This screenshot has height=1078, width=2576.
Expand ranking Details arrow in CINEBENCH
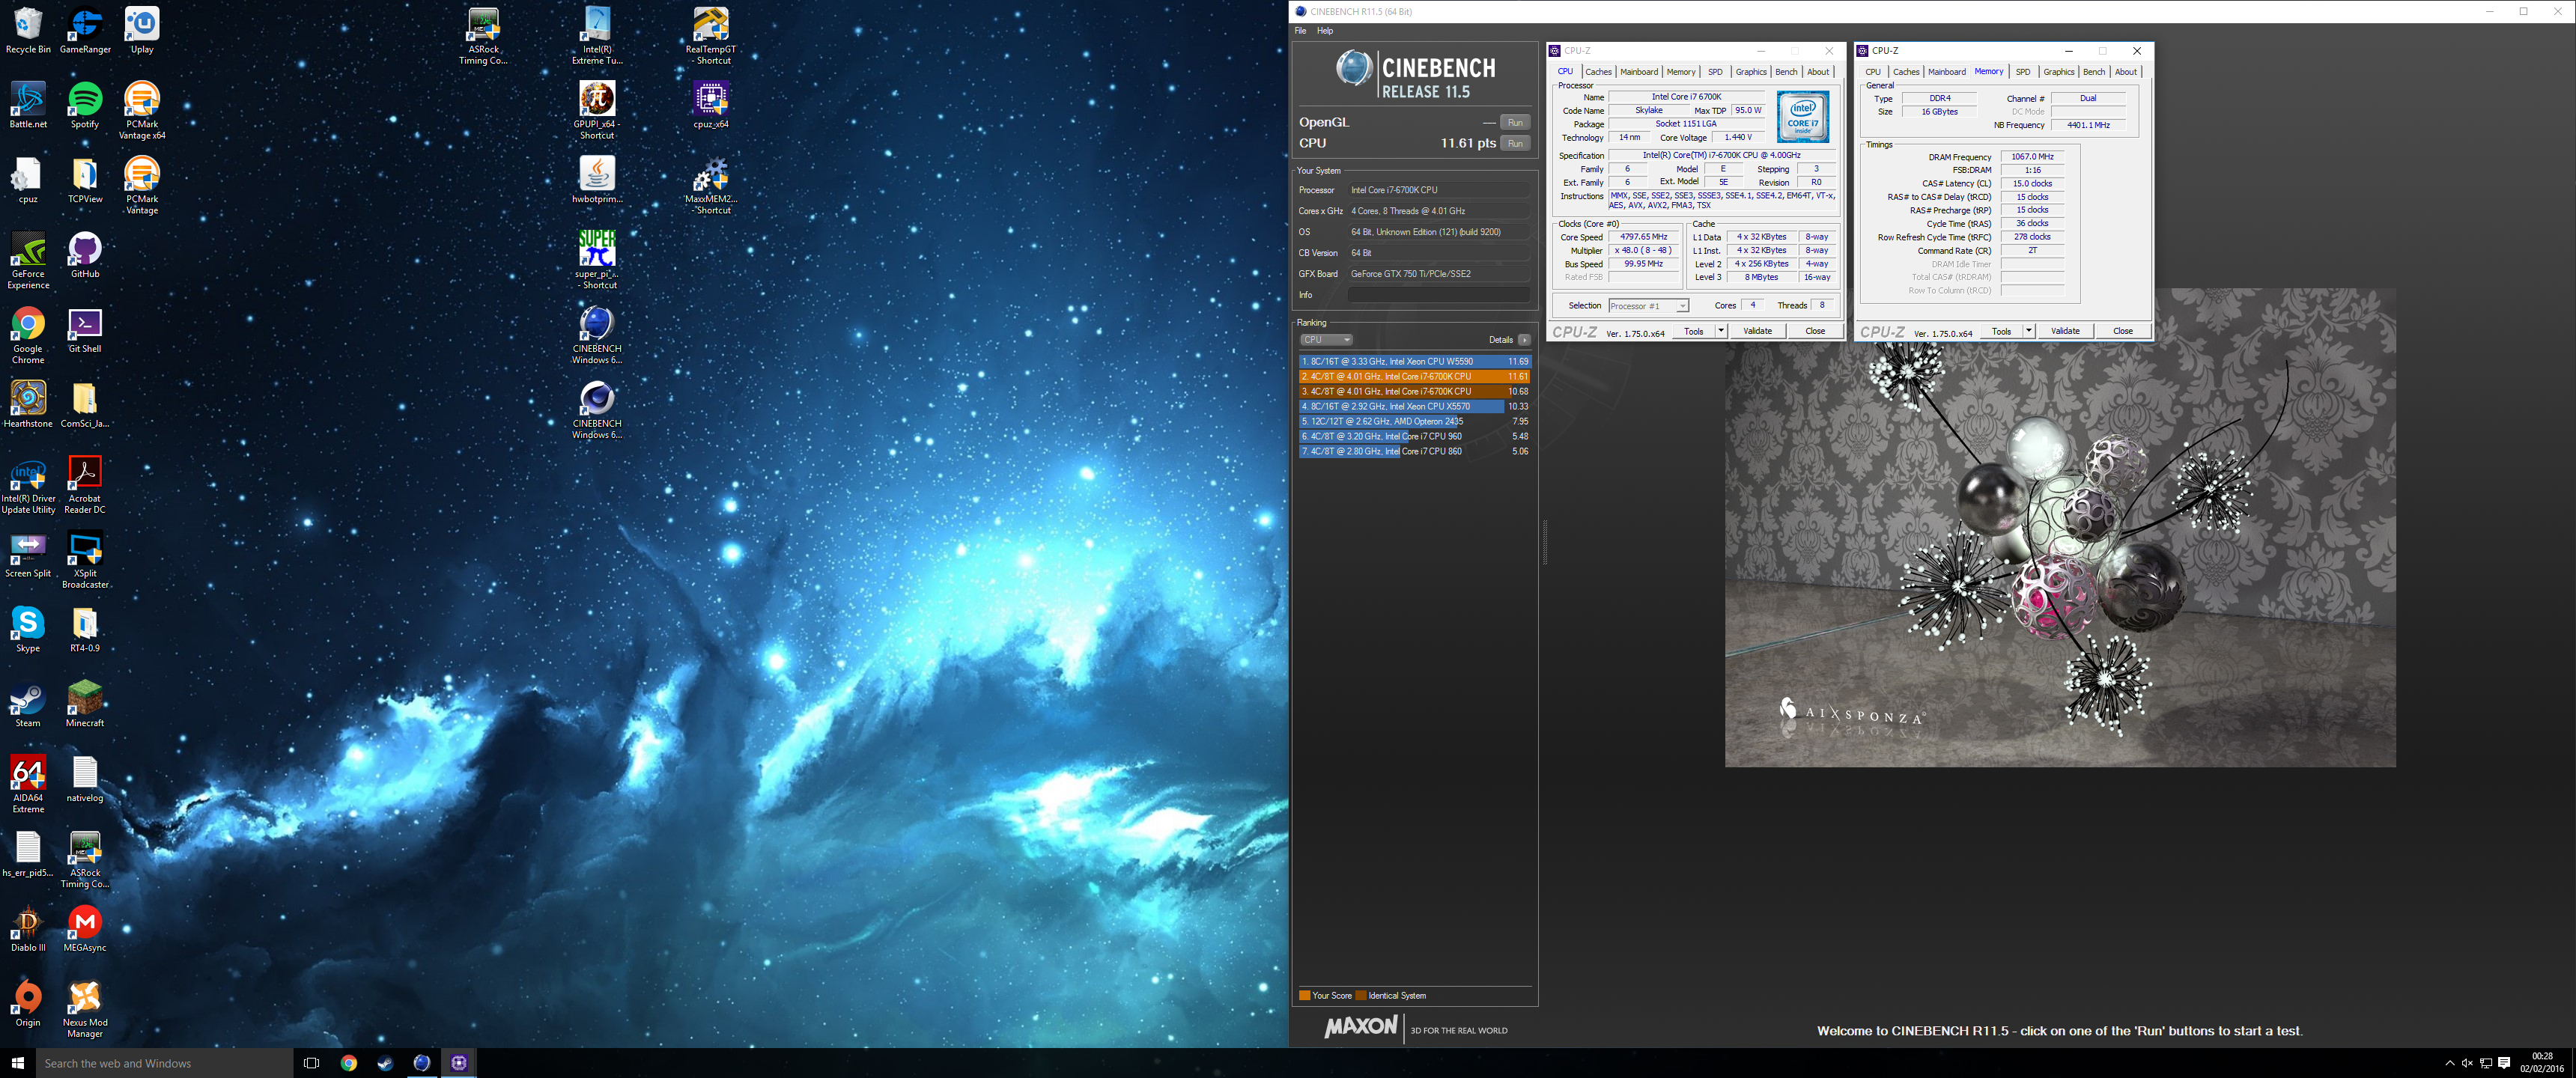1524,340
